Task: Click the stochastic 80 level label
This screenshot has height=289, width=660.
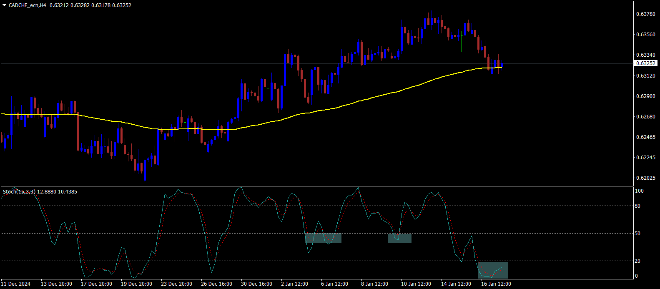Action: [x=638, y=206]
